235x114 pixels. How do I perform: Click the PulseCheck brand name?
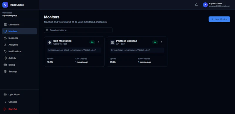(17, 5)
